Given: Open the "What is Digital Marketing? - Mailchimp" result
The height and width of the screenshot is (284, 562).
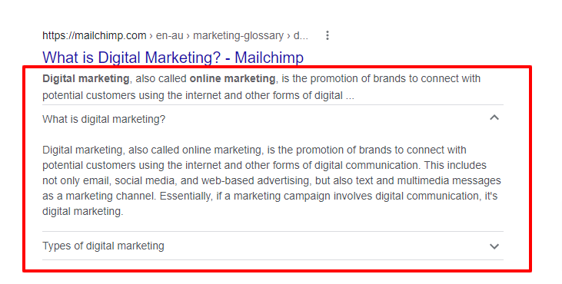Looking at the screenshot, I should [173, 58].
